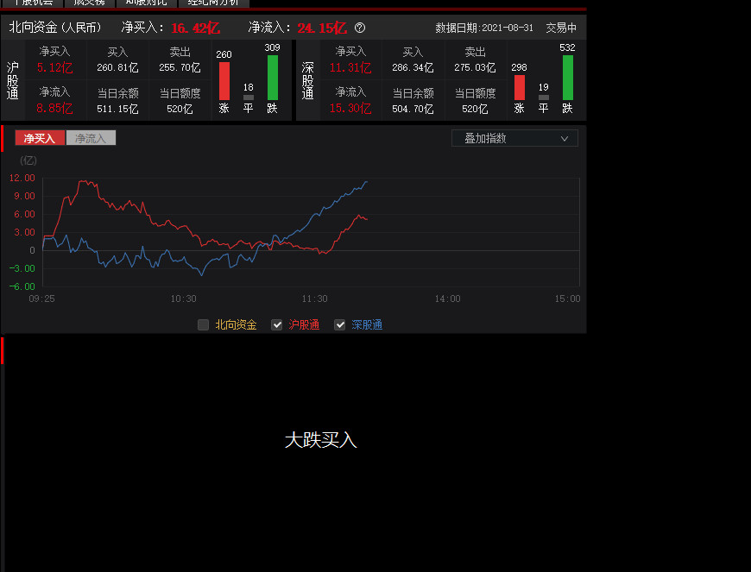Screen dimensions: 751x572
Task: Click the 15:00 x-axis time label
Action: pos(567,299)
